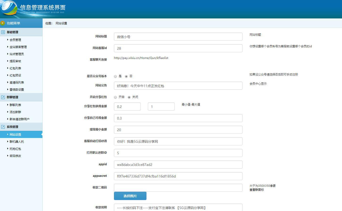Click the 功能菜单 round arrow icon

coord(3,23)
